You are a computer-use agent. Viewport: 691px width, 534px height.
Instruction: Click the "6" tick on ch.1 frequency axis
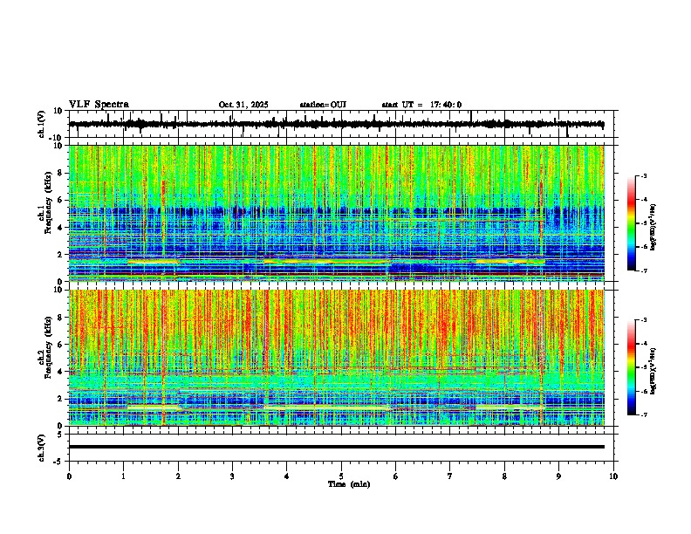click(60, 201)
